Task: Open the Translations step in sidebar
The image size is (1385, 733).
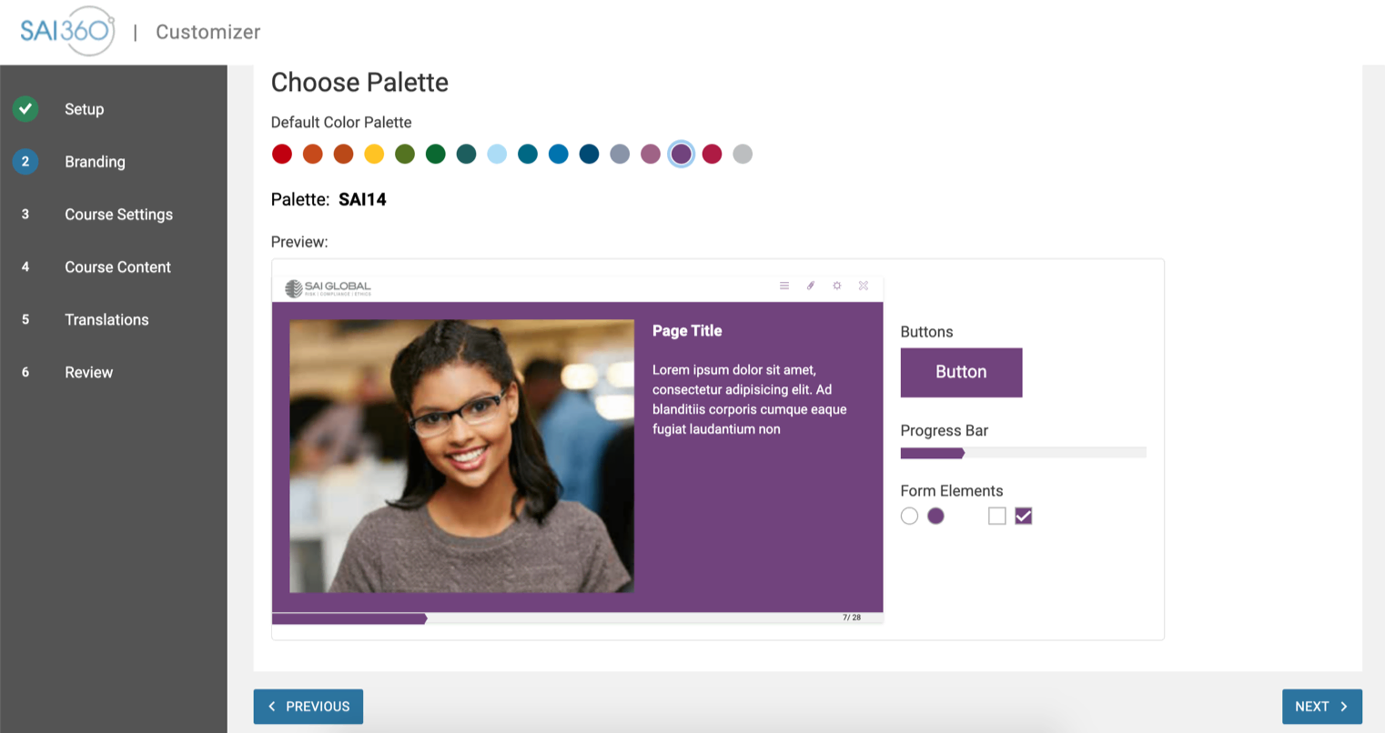Action: click(x=106, y=320)
